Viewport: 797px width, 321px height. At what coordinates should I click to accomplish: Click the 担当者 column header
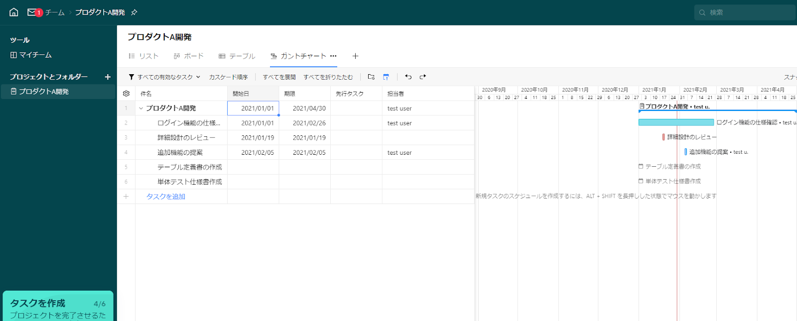(428, 94)
